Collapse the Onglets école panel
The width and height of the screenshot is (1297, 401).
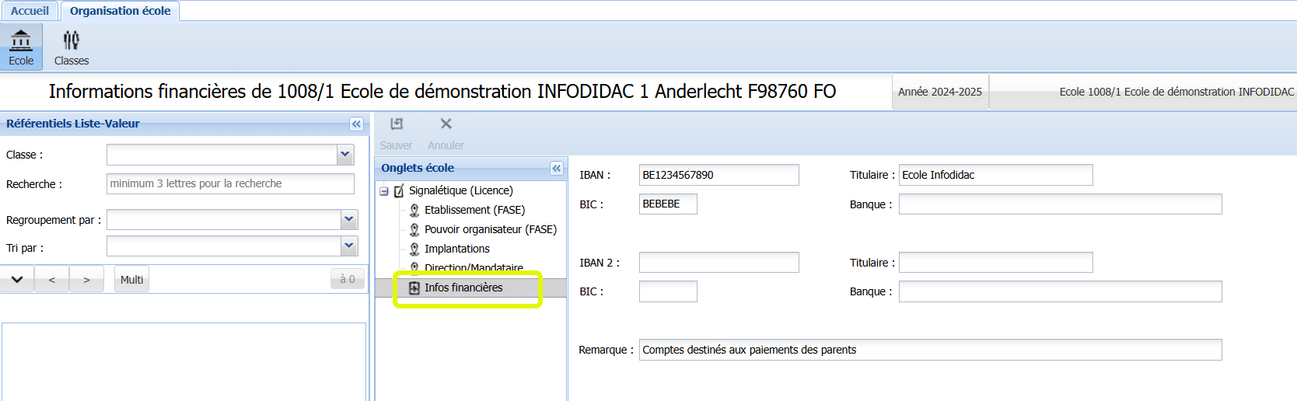(x=557, y=168)
